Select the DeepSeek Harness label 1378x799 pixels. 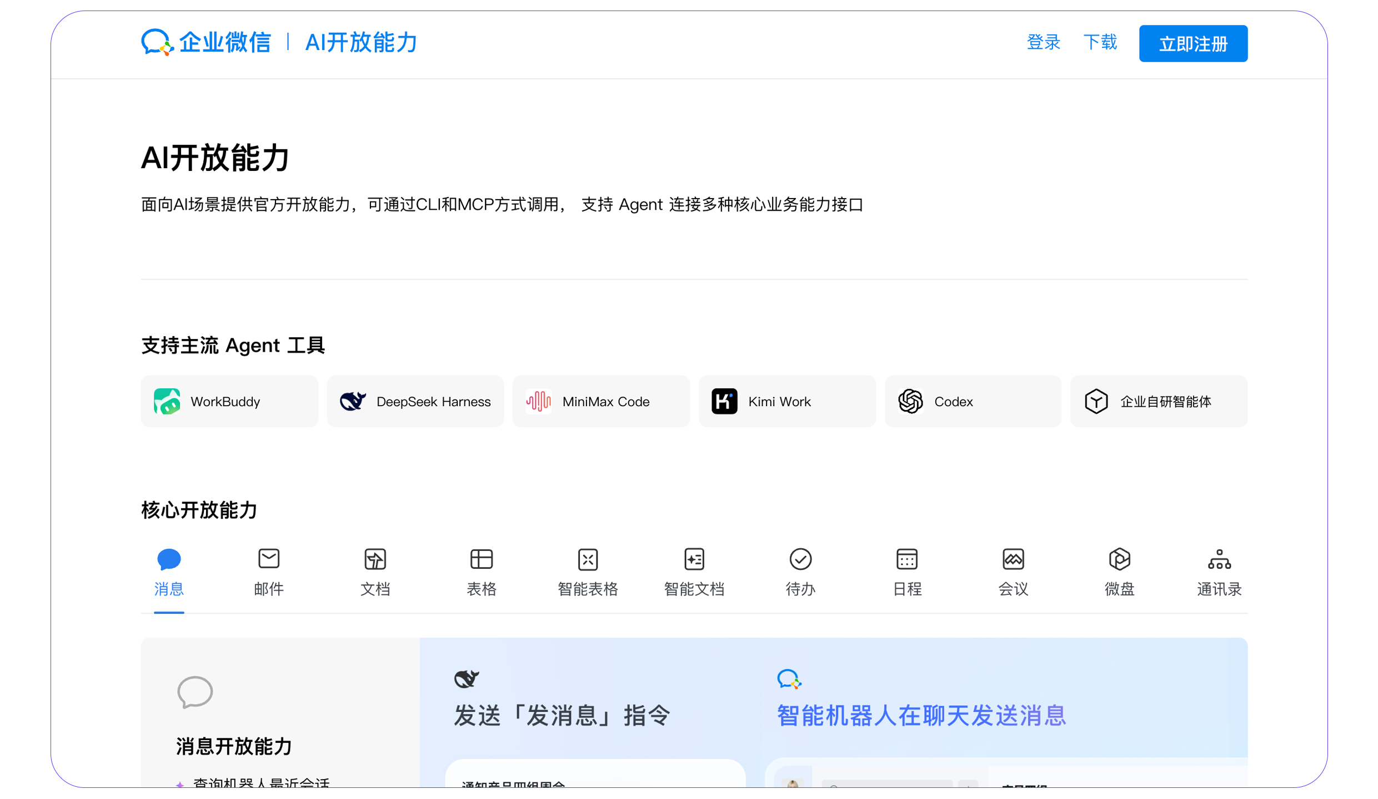(433, 401)
